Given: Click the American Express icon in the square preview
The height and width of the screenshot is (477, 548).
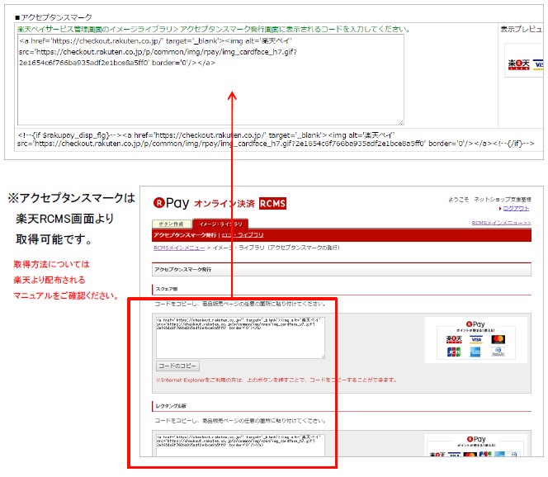Looking at the screenshot, I should tap(475, 352).
